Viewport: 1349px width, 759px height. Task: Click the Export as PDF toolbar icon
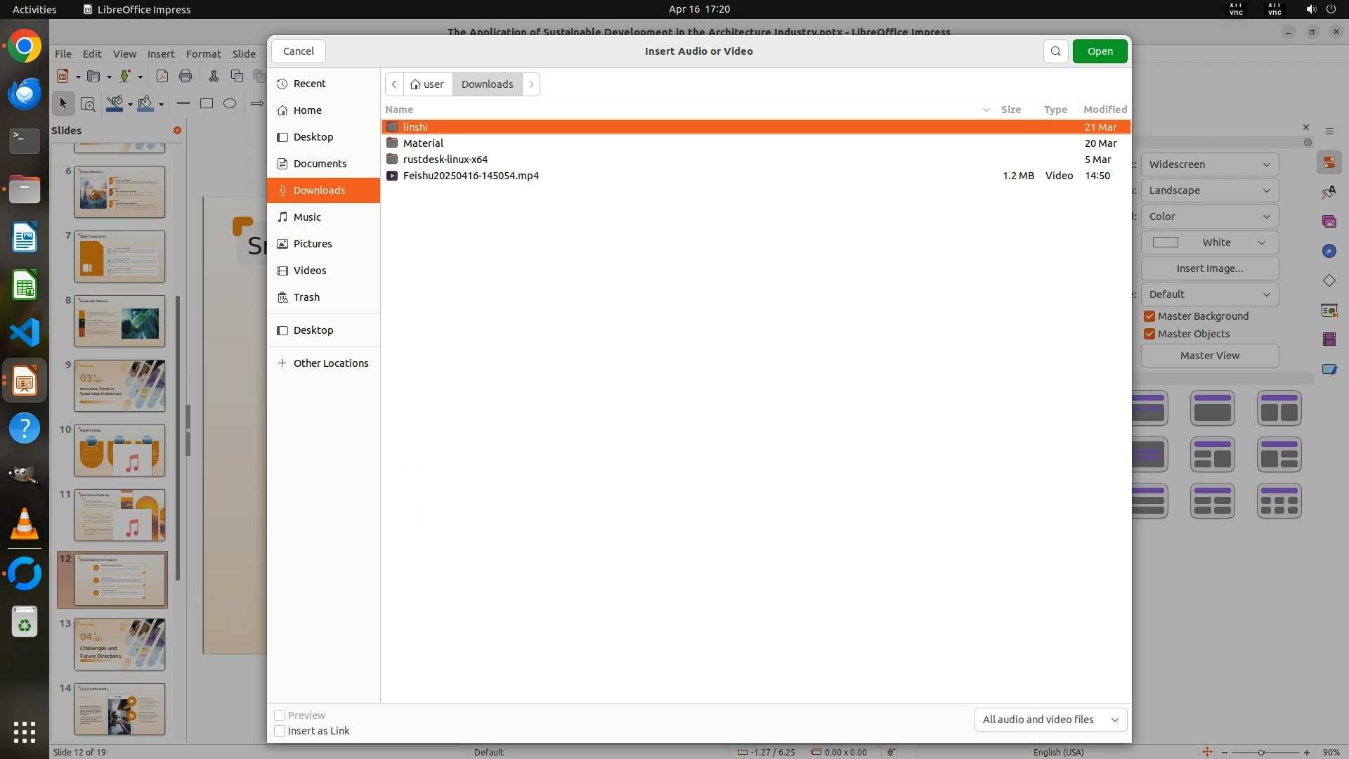[x=162, y=76]
